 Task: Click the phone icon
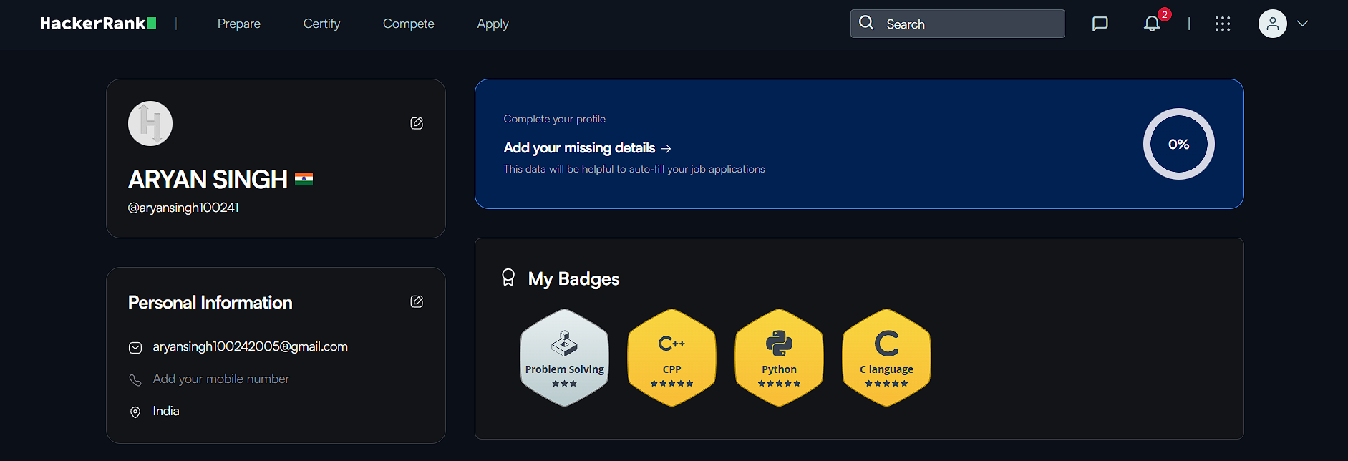pos(135,379)
